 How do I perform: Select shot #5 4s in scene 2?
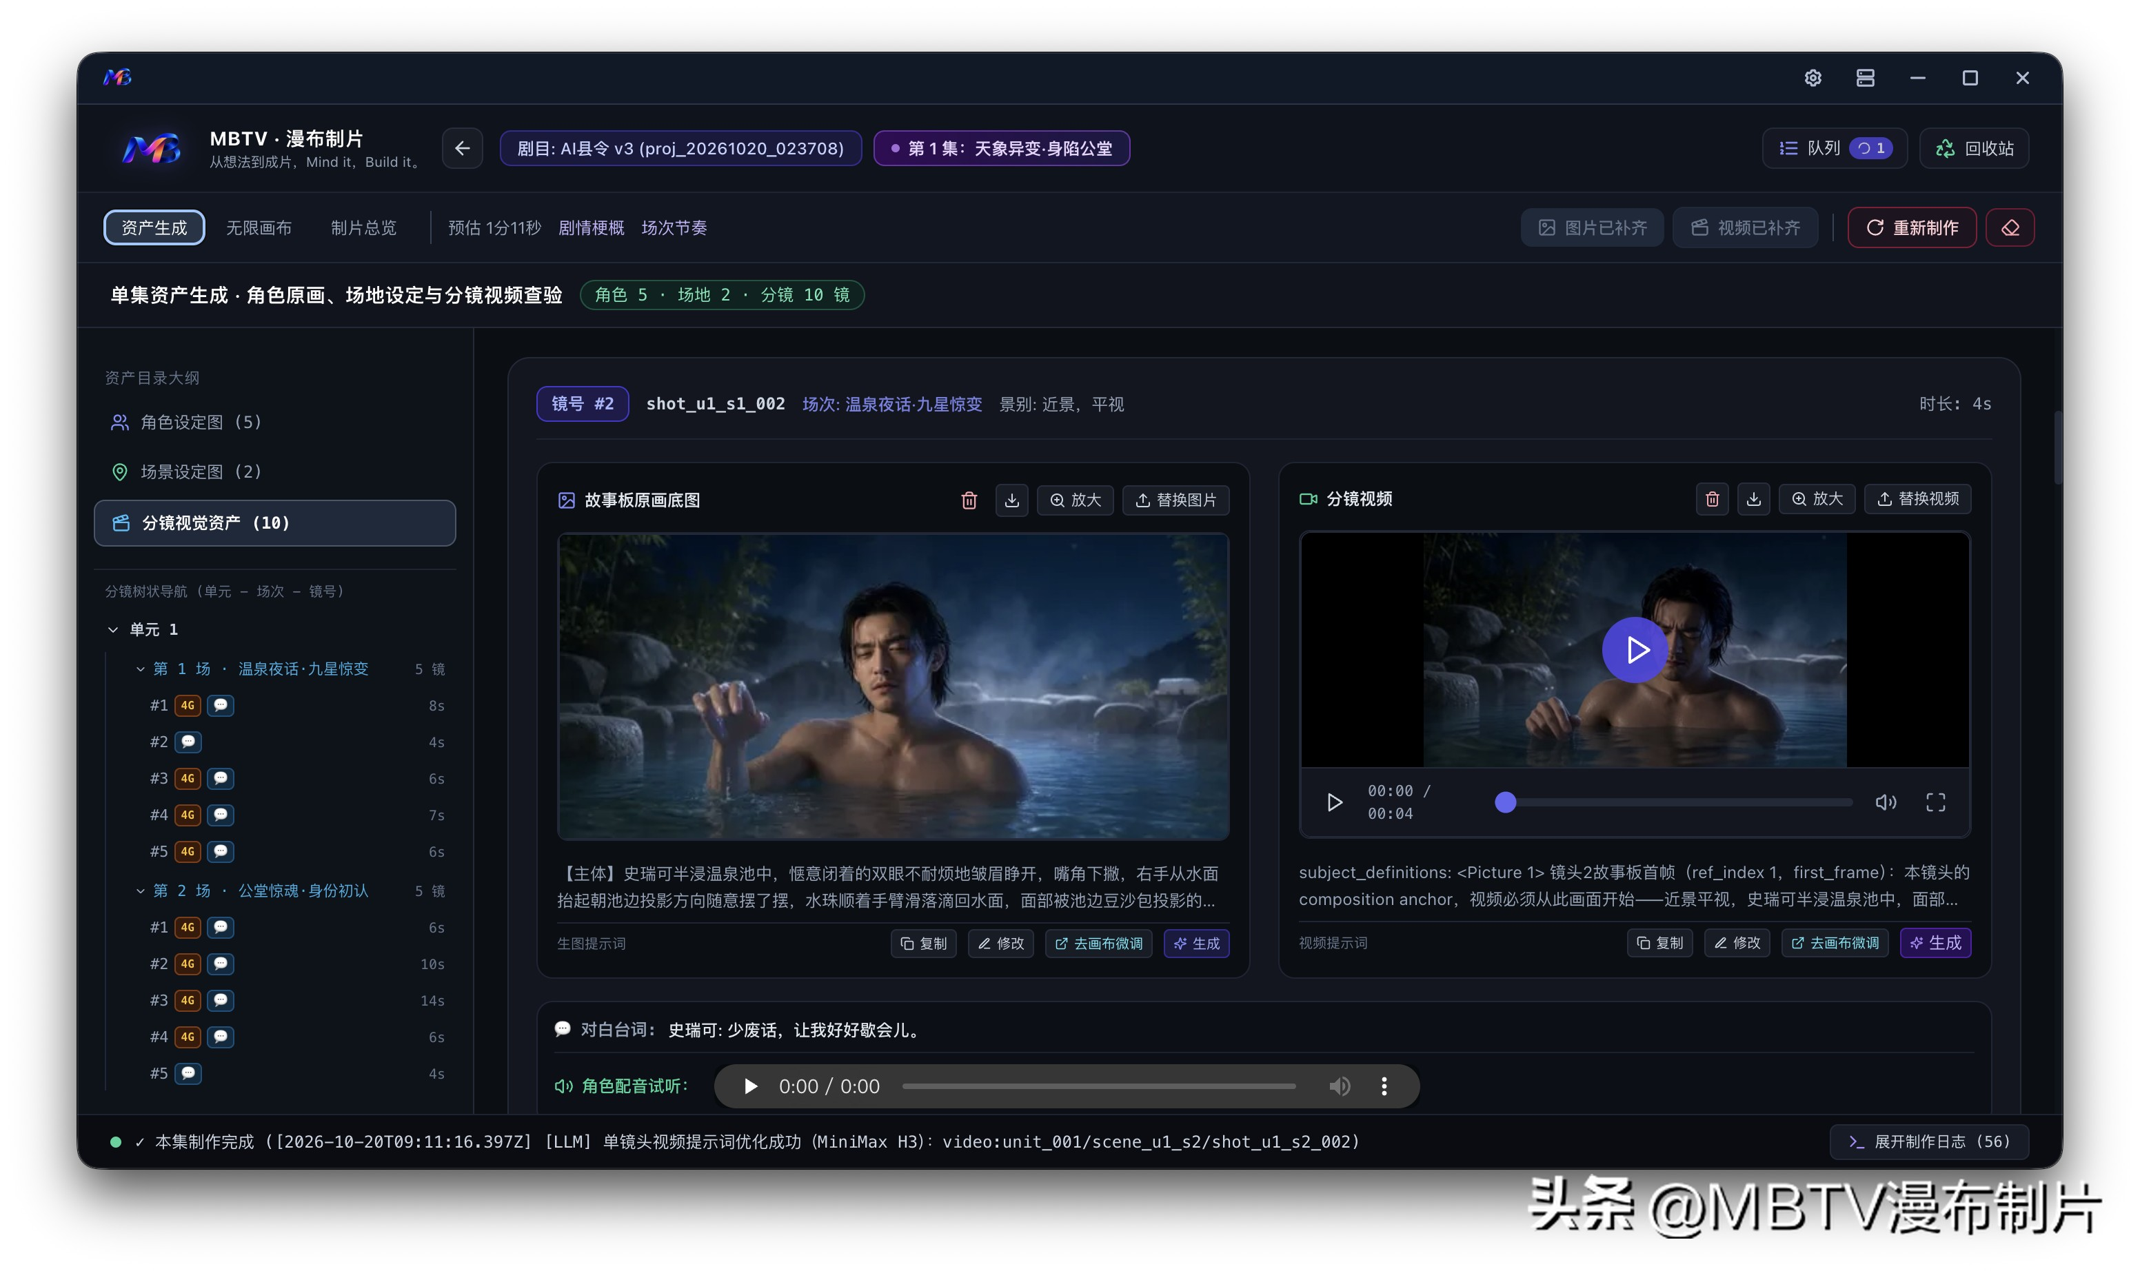[296, 1073]
